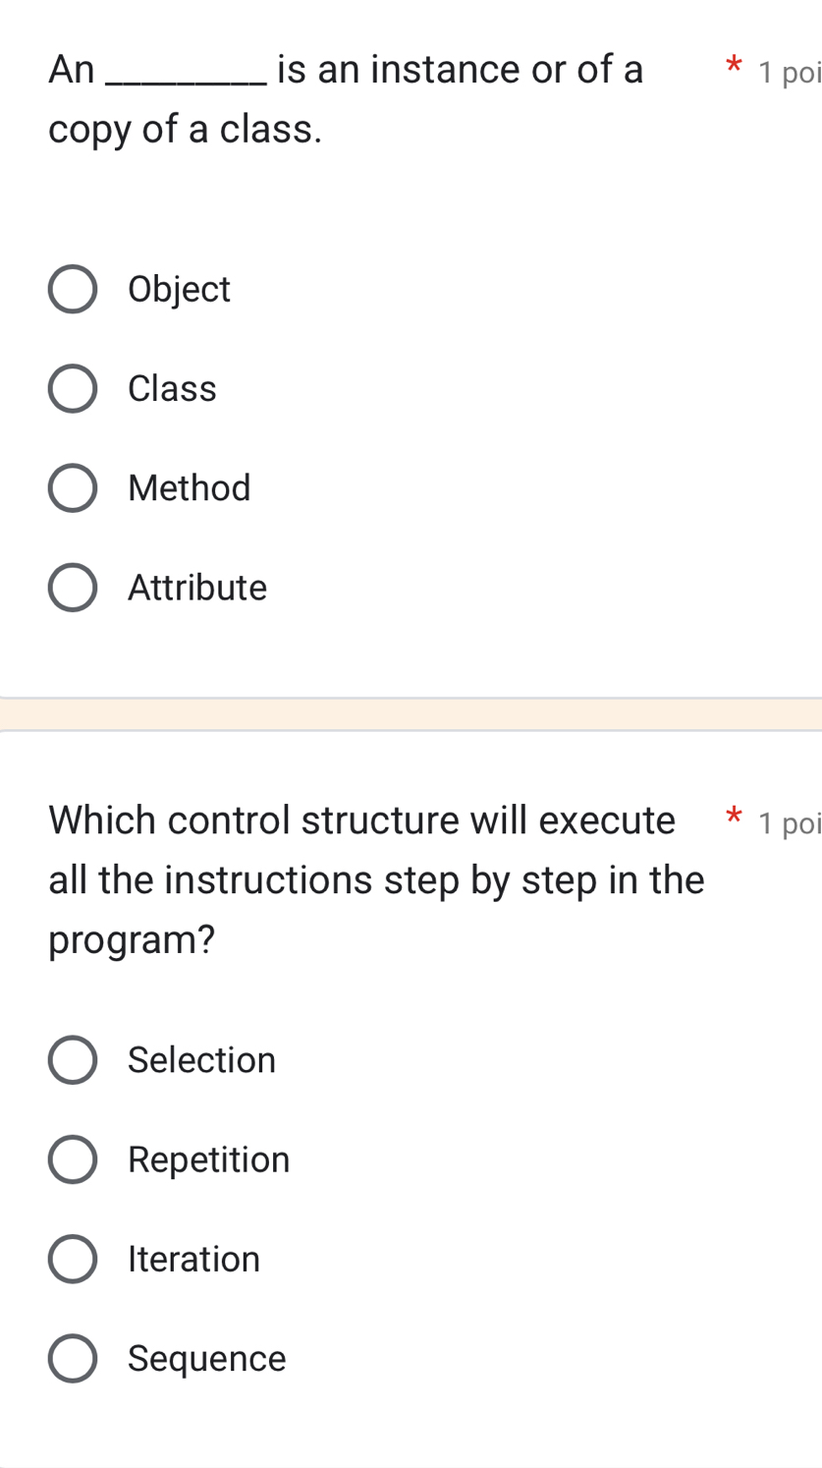
Task: Click the Repetition answer label text
Action: tap(208, 1159)
